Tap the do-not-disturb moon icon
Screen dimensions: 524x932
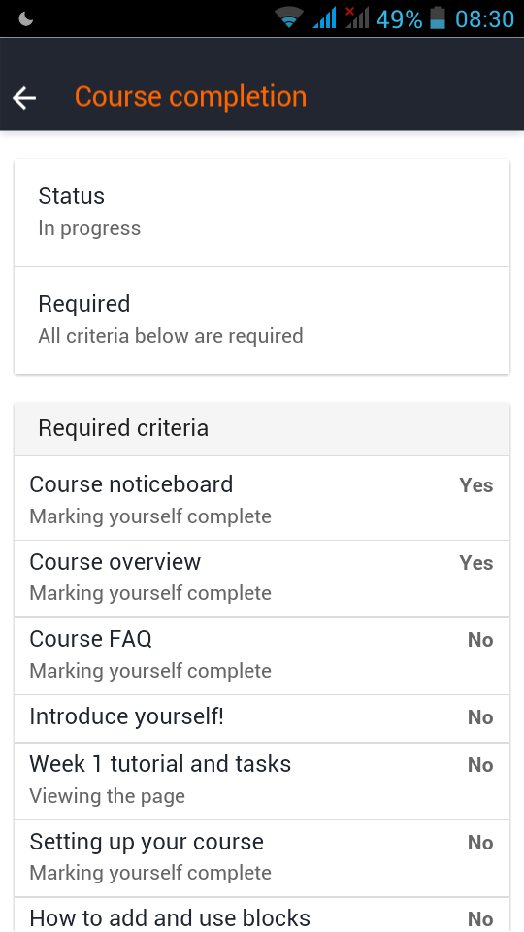pyautogui.click(x=26, y=19)
